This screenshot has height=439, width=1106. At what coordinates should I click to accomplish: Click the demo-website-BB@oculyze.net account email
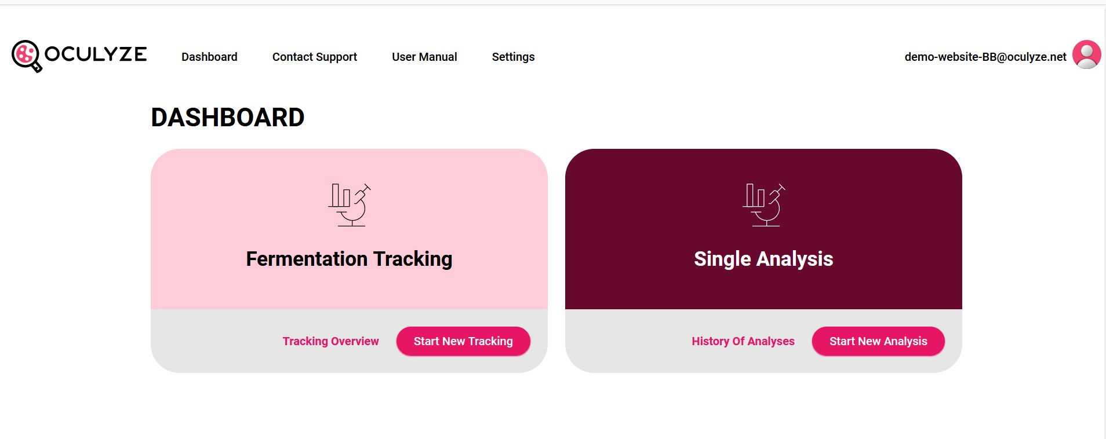(985, 57)
